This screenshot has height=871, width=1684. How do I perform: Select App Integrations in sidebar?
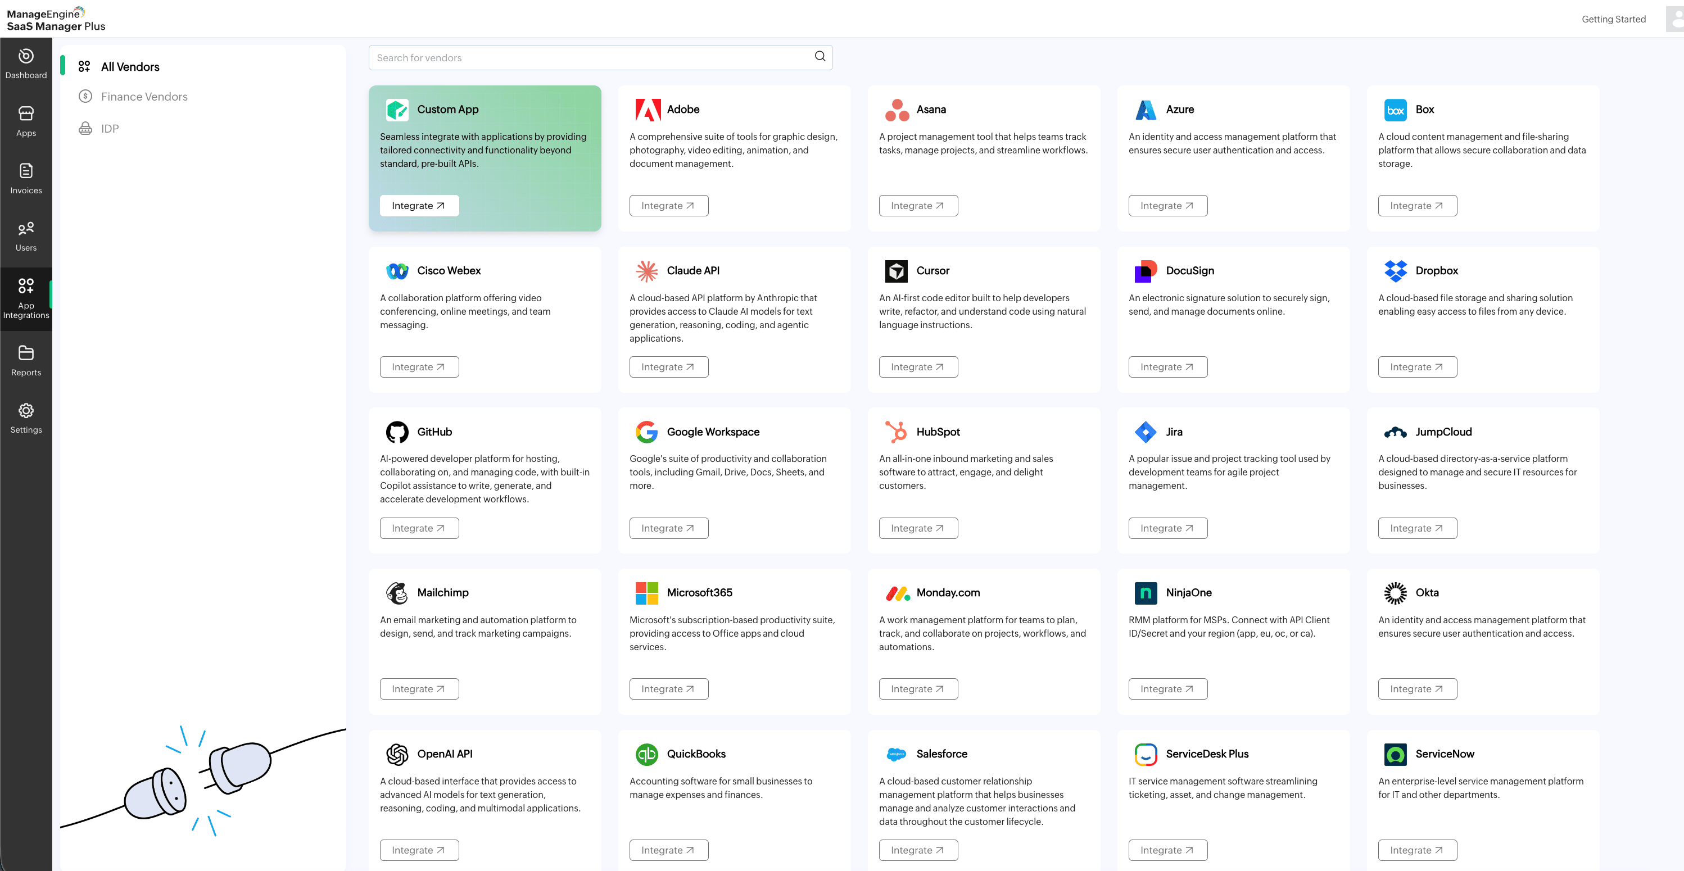(x=26, y=300)
